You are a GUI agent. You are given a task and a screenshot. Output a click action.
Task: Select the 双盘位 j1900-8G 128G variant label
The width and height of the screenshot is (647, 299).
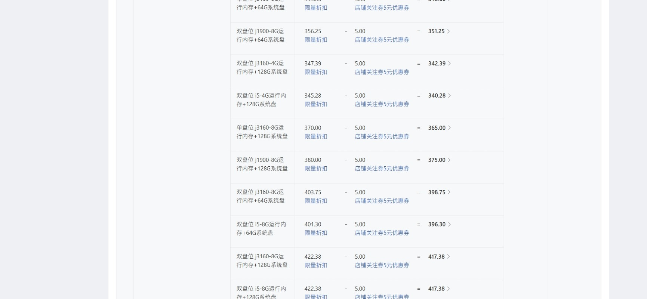coord(262,164)
